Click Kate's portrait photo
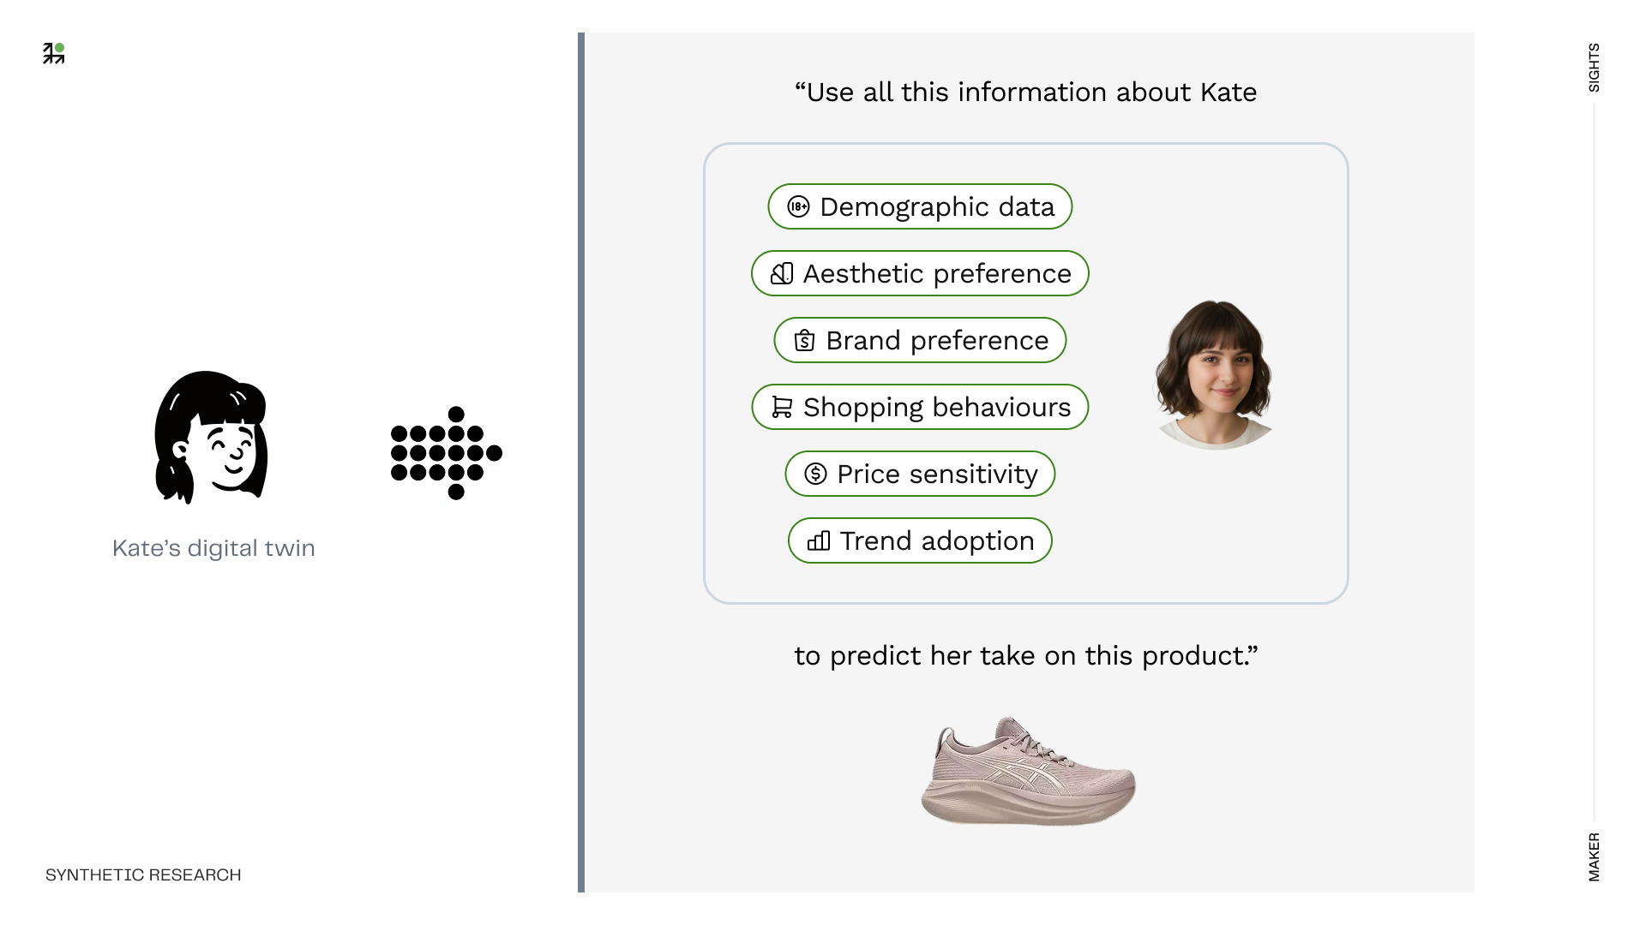Screen dimensions: 1646x925 click(1214, 374)
